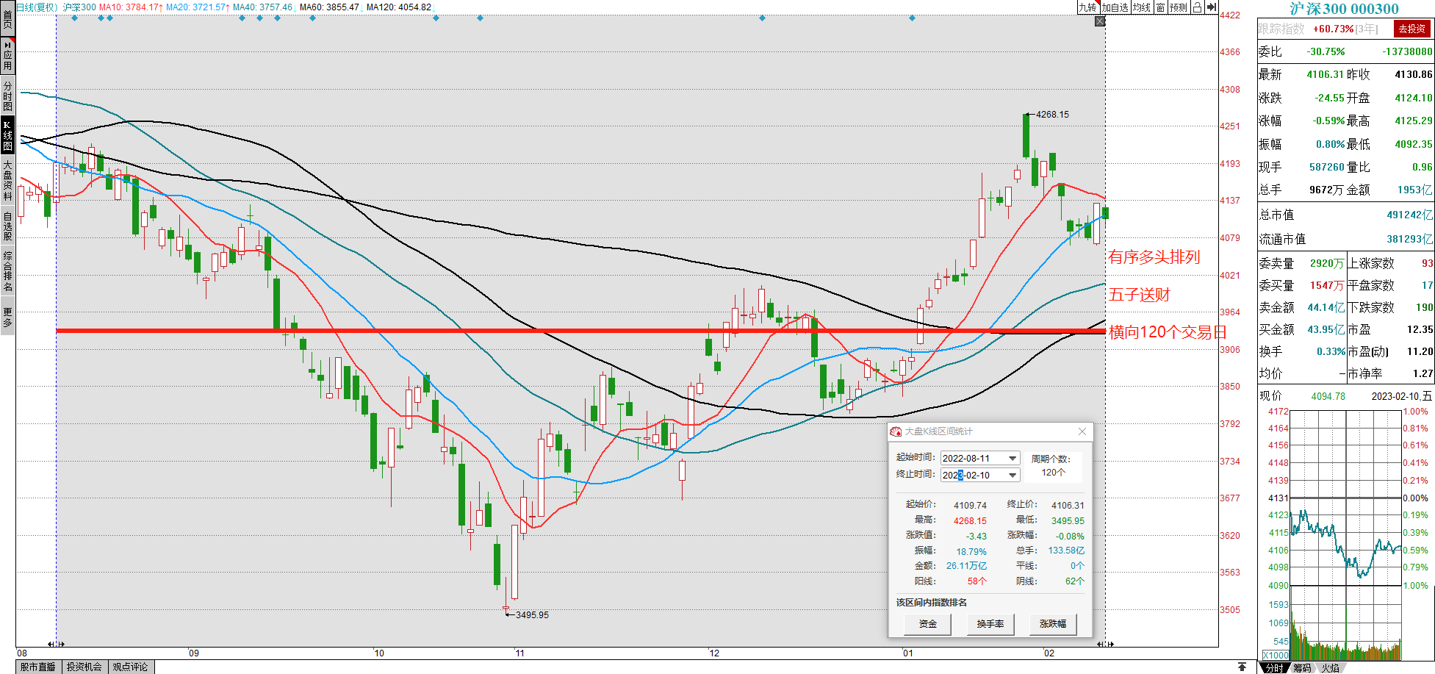Screen dimensions: 1435x674
Task: Click the 窗 window toolbar button
Action: pyautogui.click(x=1160, y=7)
